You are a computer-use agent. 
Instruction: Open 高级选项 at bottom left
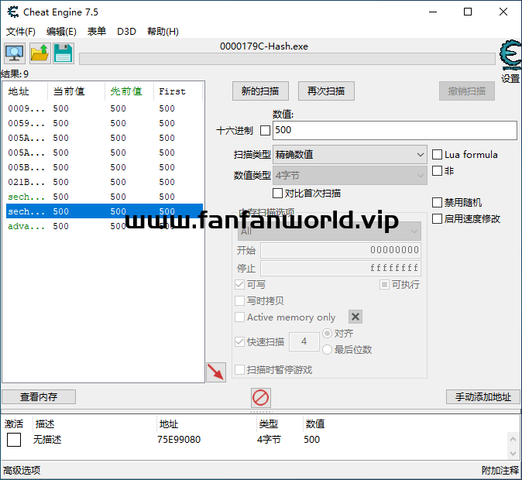point(22,471)
